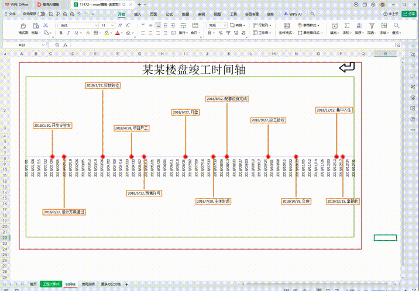Click the Conditional Formatting grid icon
The image size is (419, 291).
point(287,26)
